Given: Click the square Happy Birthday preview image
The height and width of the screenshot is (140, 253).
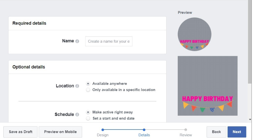Looking at the screenshot, I should (208, 86).
